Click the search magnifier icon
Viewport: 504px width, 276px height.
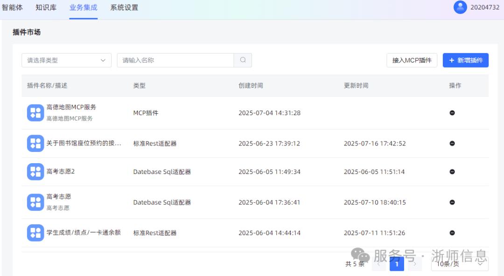tap(243, 60)
